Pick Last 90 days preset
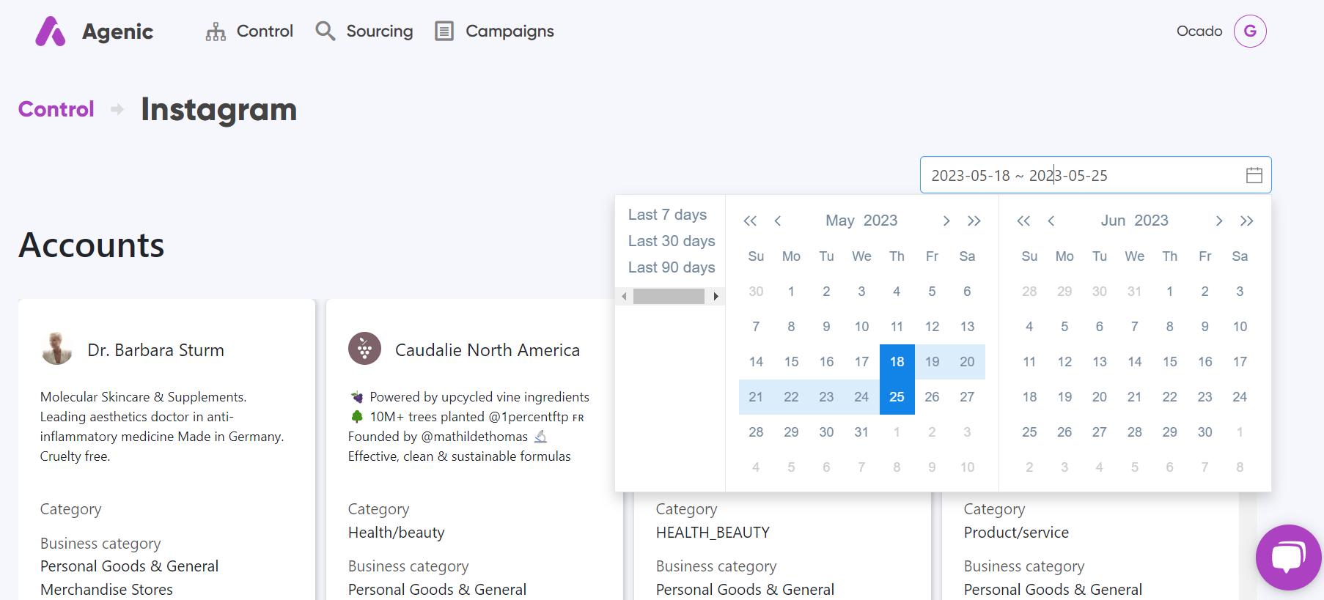Image resolution: width=1324 pixels, height=600 pixels. (x=671, y=267)
